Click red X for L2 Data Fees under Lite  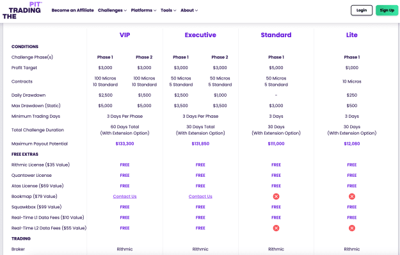352,228
